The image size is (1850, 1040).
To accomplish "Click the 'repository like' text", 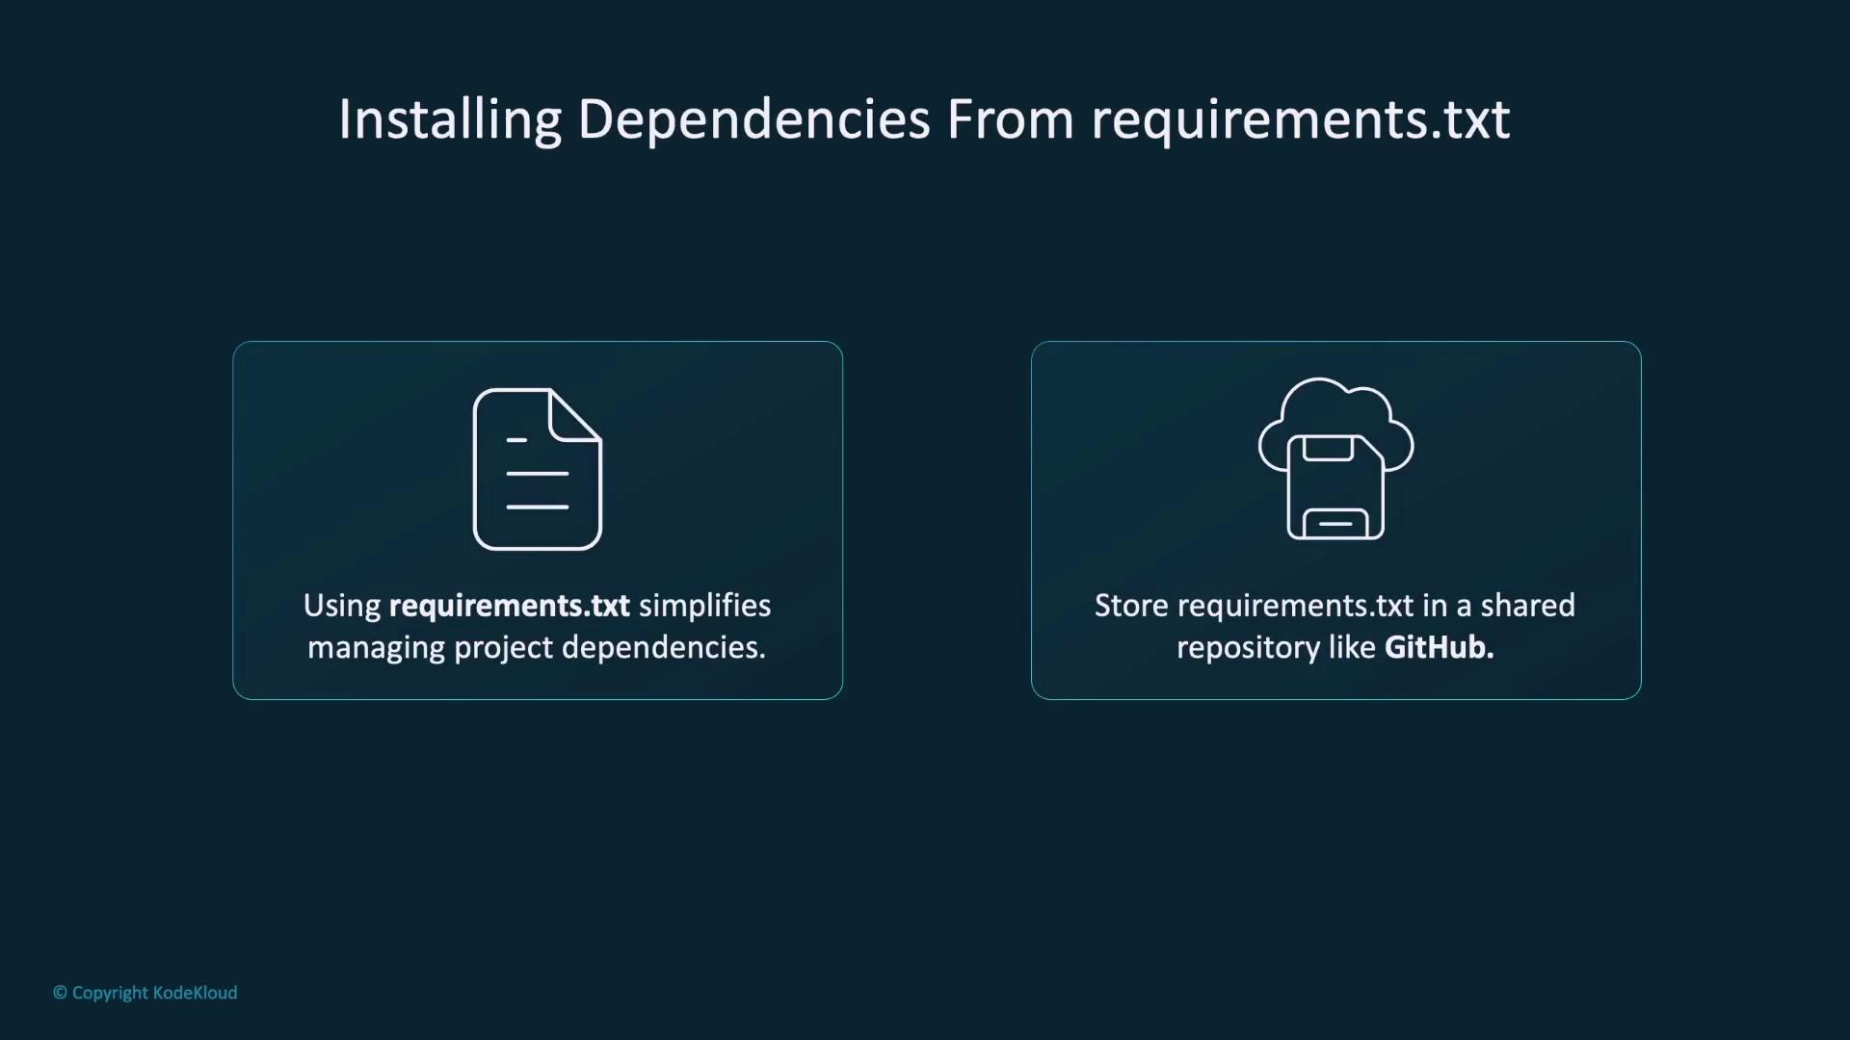I will (1276, 648).
